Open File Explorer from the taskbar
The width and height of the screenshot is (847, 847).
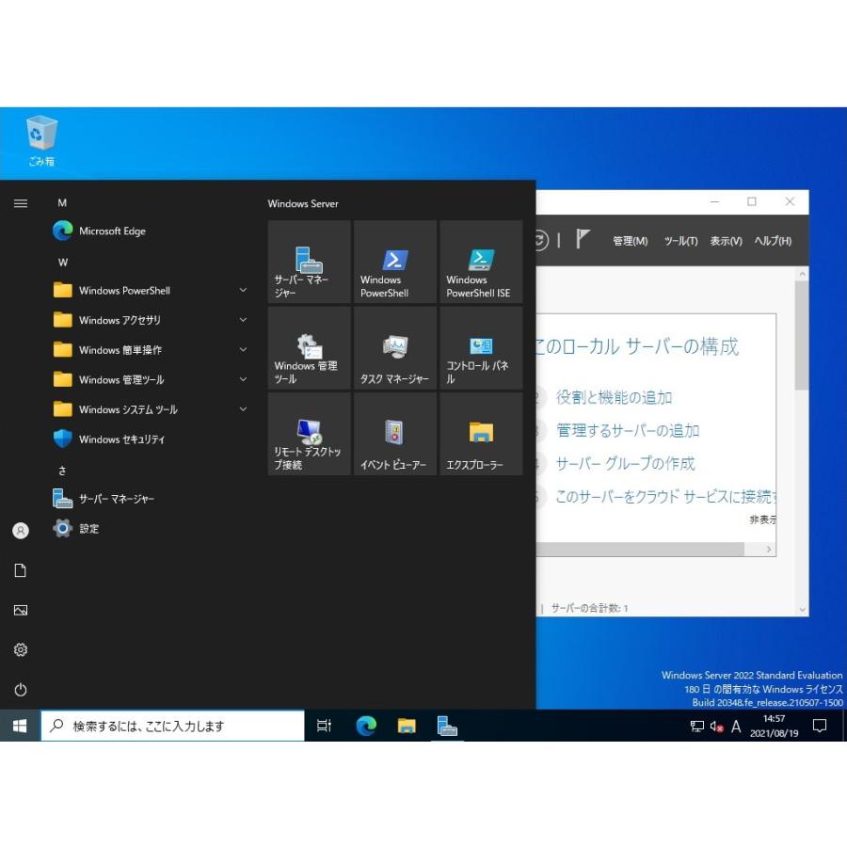click(x=407, y=726)
